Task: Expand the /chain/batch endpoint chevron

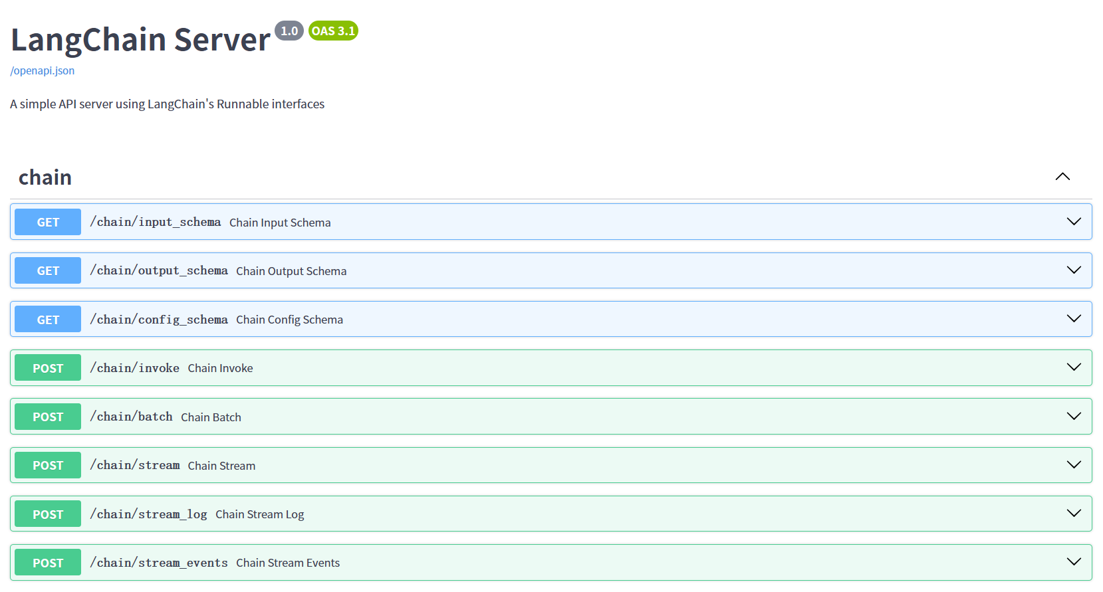Action: pos(1074,416)
